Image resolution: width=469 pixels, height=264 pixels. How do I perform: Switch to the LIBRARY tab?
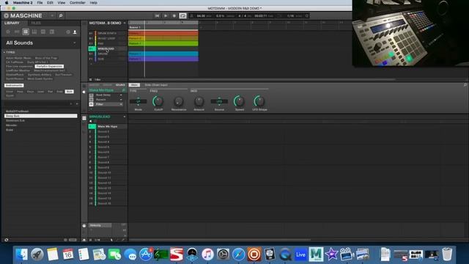12,23
